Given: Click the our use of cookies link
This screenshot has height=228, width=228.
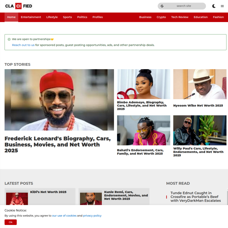Looking at the screenshot, I should [64, 216].
